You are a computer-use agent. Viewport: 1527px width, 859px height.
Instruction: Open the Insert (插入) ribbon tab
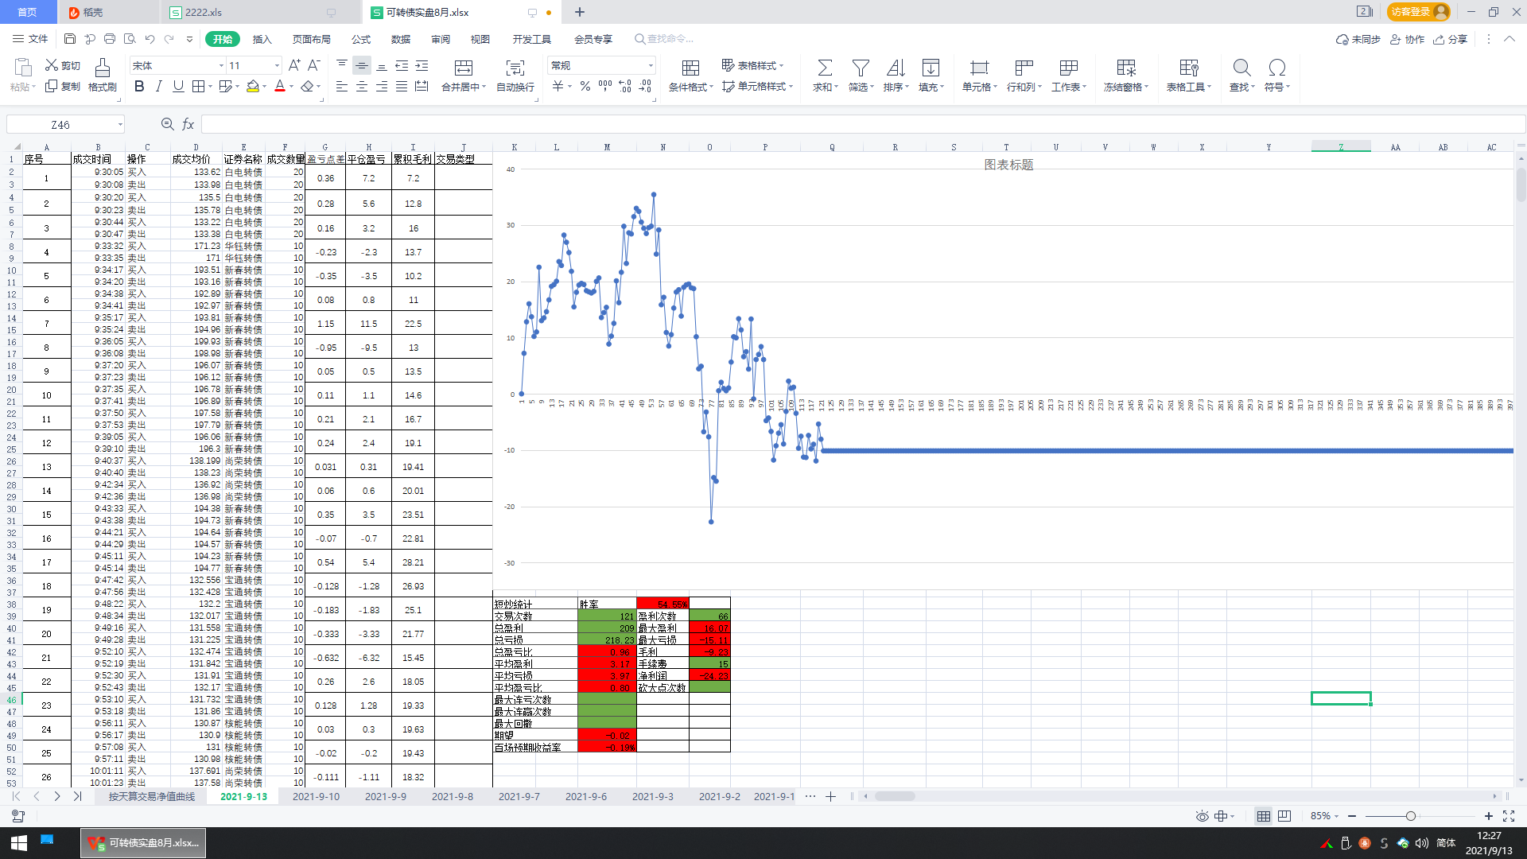coord(262,39)
